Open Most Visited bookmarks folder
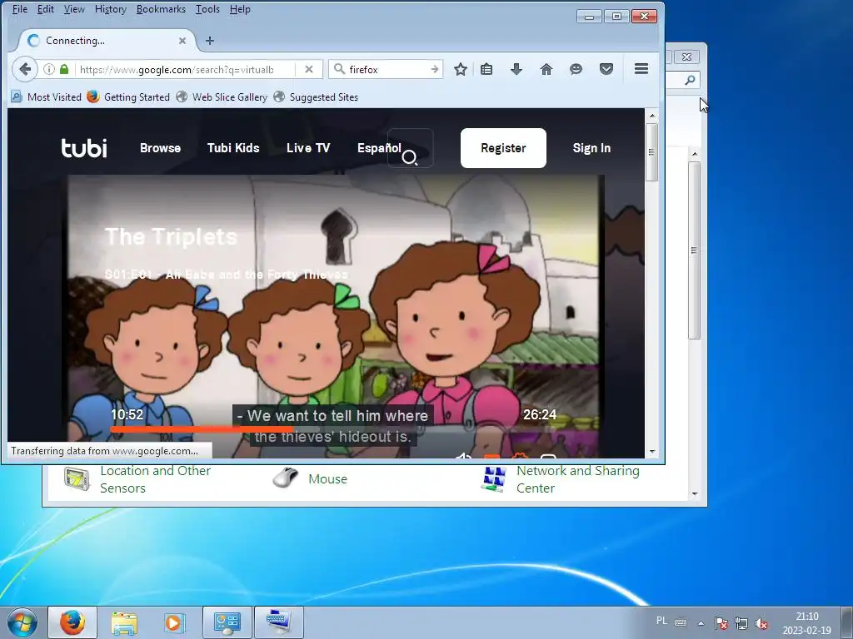Screen dimensions: 853x639 click(x=47, y=97)
